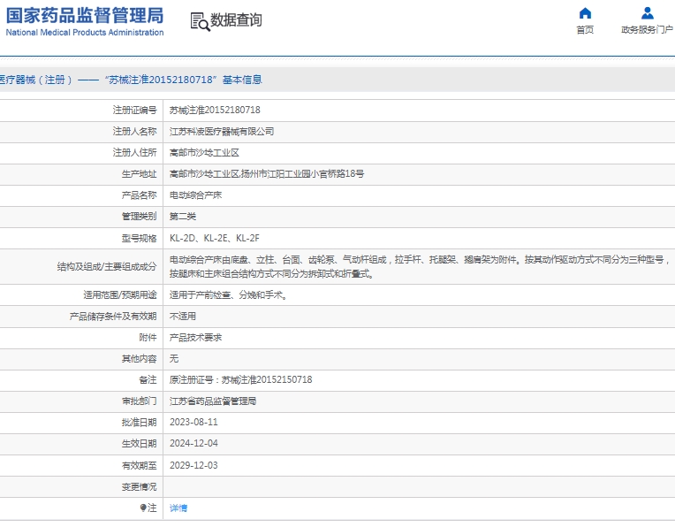Click the structure description starting 电动综合产床由底盘
This screenshot has width=675, height=527.
point(420,266)
